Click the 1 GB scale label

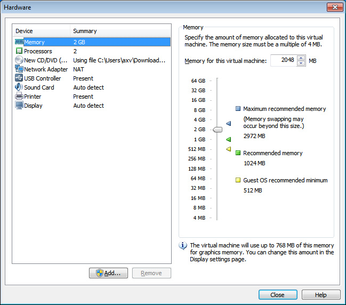click(199, 140)
